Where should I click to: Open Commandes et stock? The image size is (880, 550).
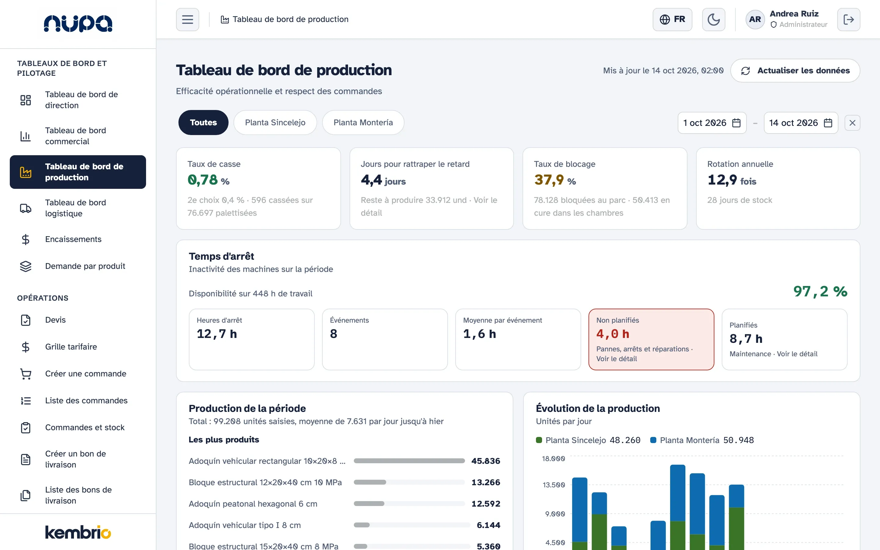coord(78,428)
